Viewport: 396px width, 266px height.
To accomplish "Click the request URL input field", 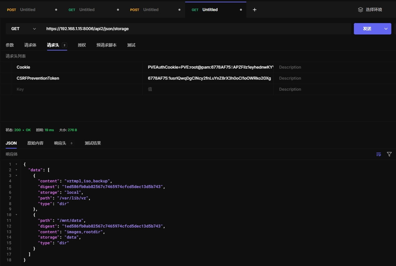I will (197, 29).
